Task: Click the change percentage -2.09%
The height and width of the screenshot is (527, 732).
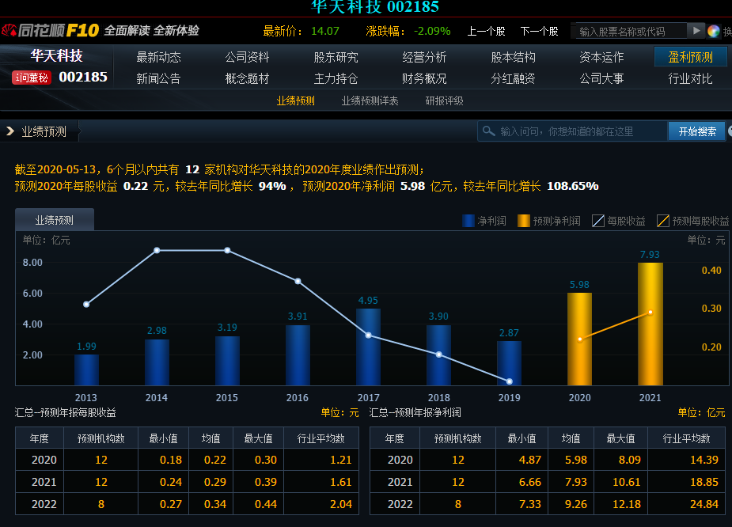Action: pos(432,32)
